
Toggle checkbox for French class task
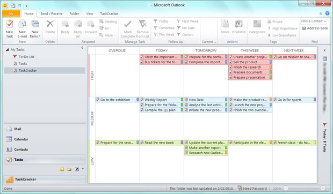[275, 143]
